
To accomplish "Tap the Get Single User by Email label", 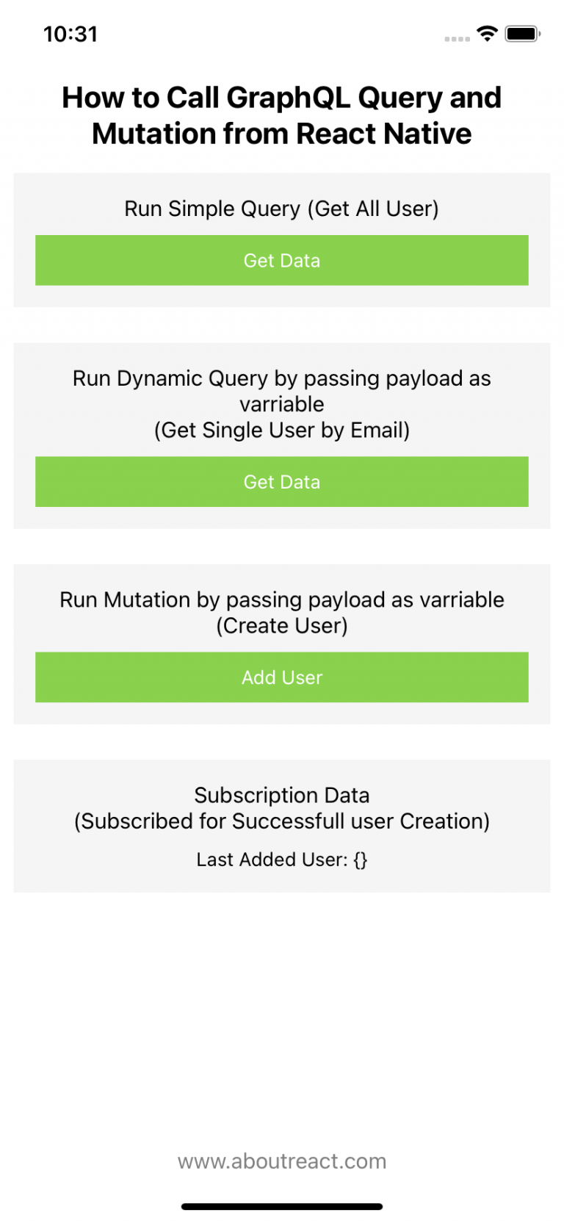I will (x=282, y=430).
